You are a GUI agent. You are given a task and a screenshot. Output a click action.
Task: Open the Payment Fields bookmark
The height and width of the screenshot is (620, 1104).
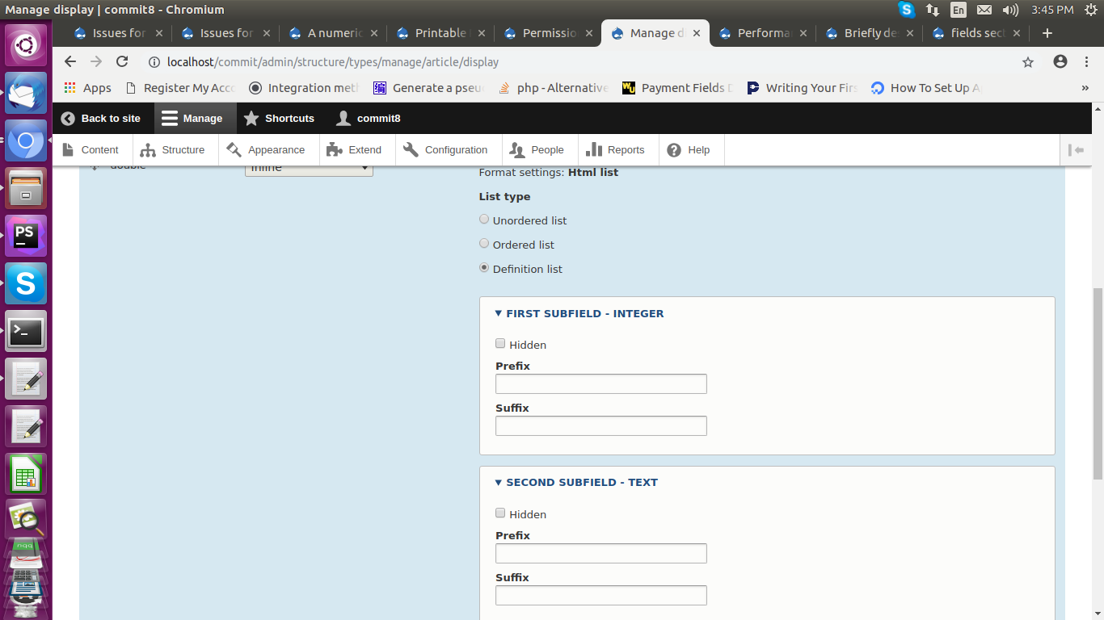pos(677,88)
